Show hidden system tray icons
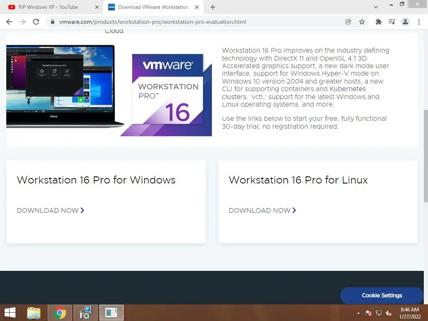Screen dimensions: 428x321 pyautogui.click(x=358, y=313)
